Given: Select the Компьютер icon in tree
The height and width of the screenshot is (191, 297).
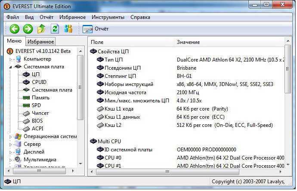Looking at the screenshot, I should (x=18, y=59).
